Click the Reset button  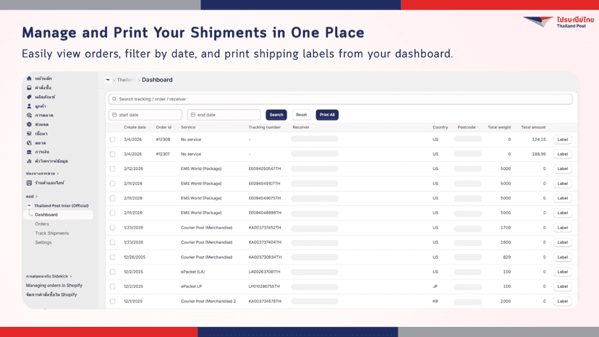point(302,115)
